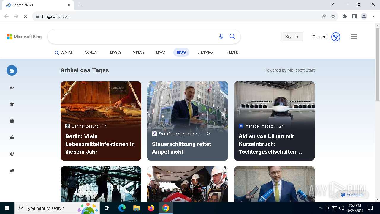The width and height of the screenshot is (380, 214).
Task: Click the microphone voice search icon
Action: pyautogui.click(x=221, y=37)
